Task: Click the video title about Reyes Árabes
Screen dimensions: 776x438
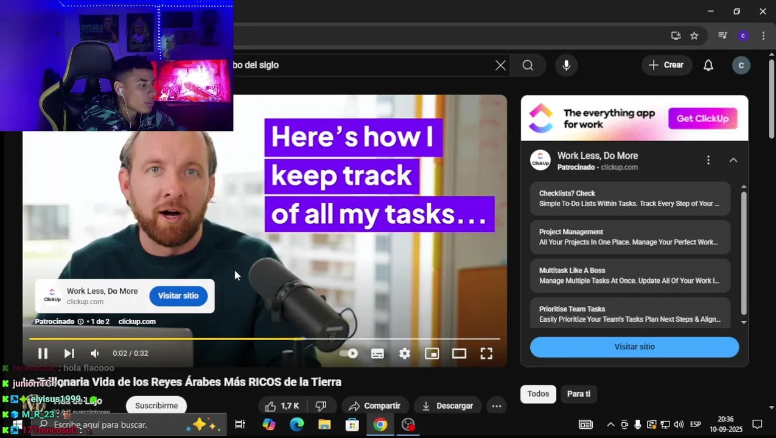Action: [x=183, y=382]
